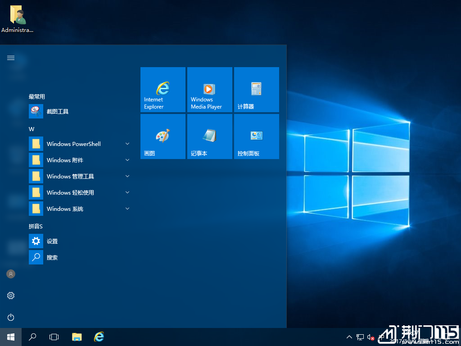Open the 计算器 calculator tile
Image resolution: width=461 pixels, height=346 pixels.
tap(256, 90)
